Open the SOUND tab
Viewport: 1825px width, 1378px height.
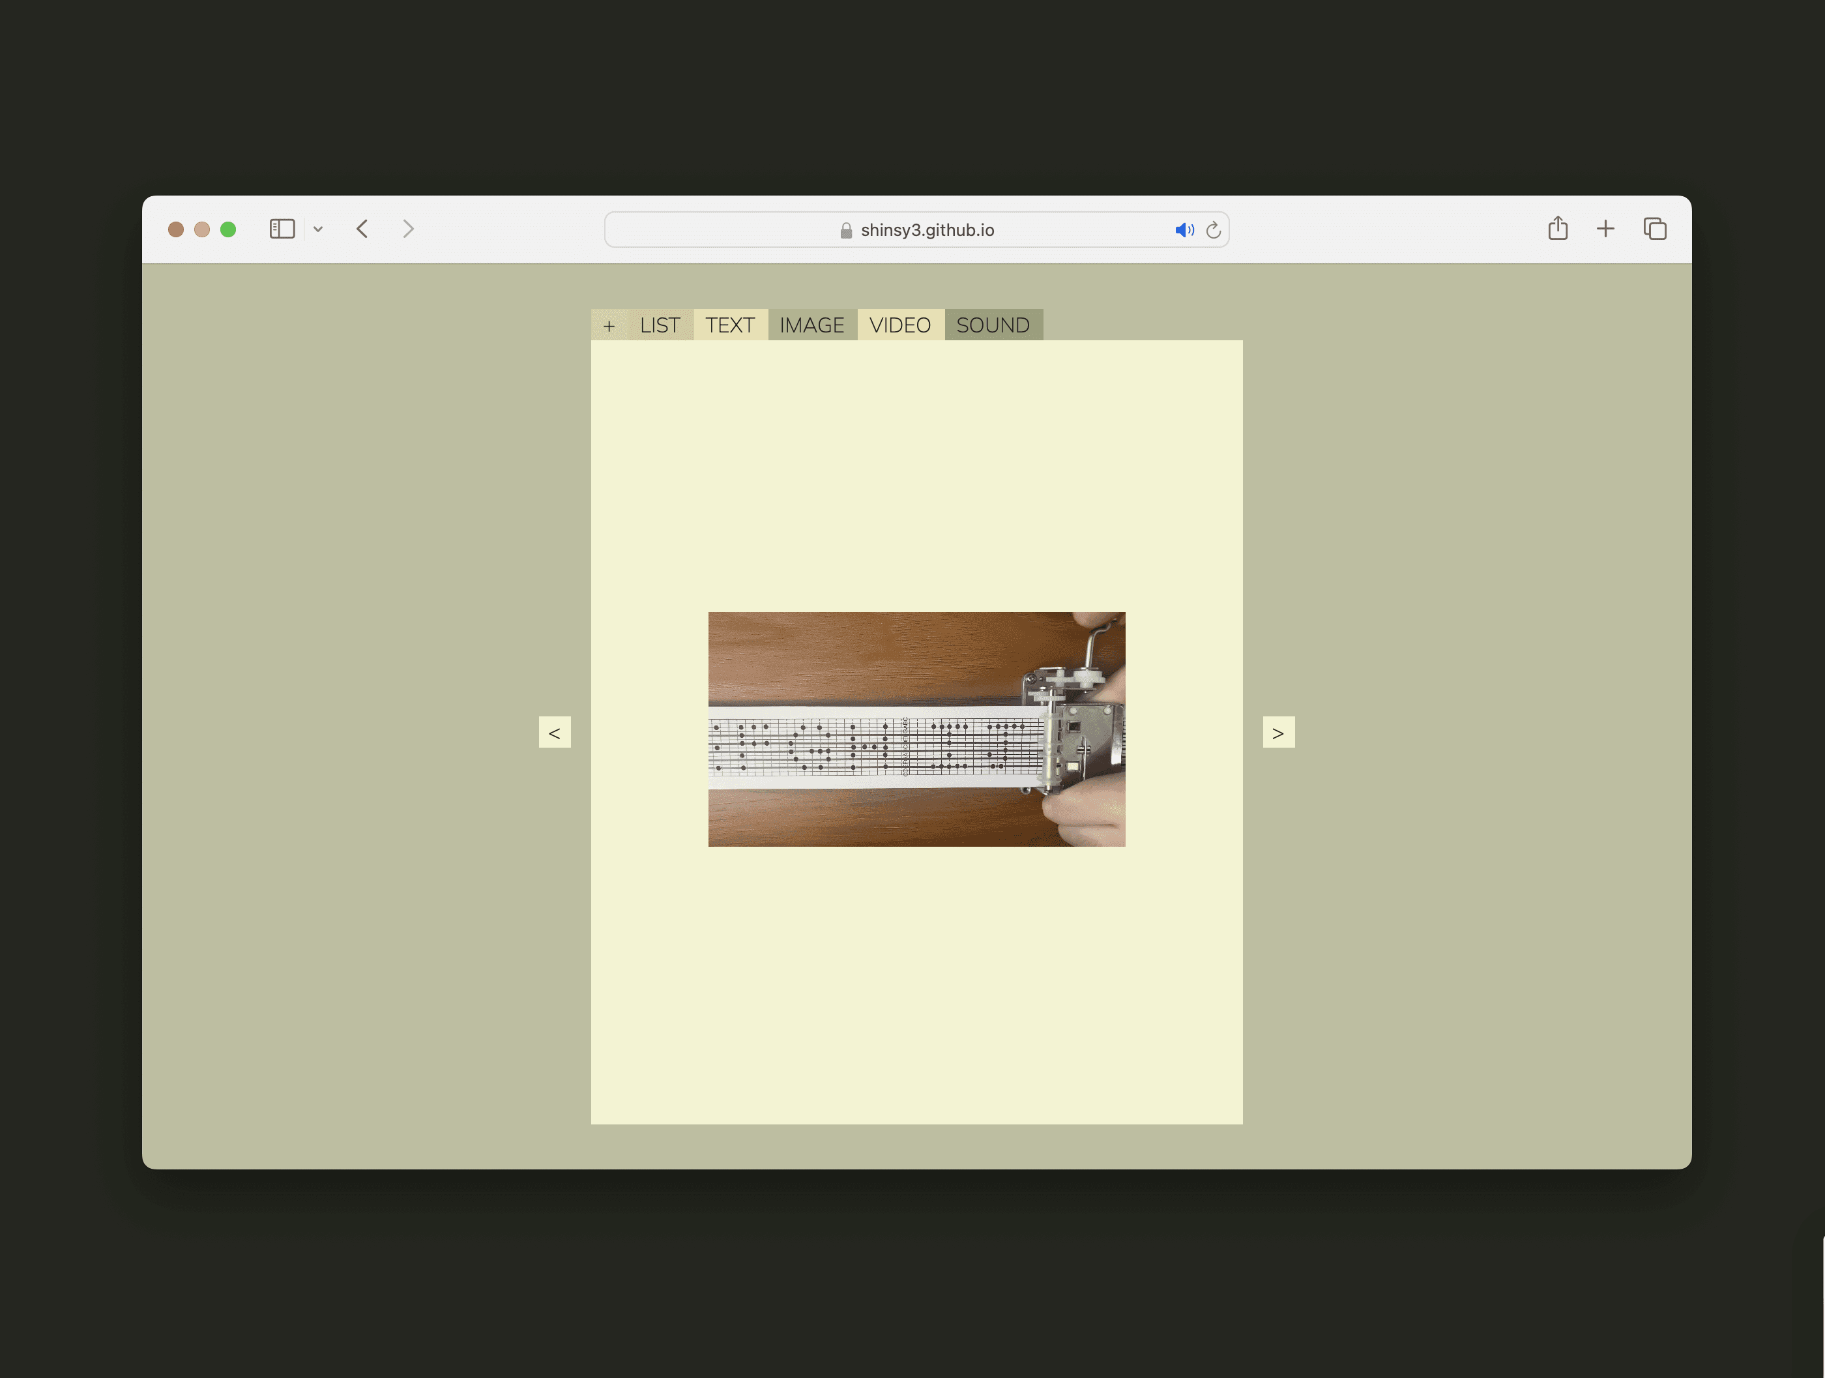point(993,325)
